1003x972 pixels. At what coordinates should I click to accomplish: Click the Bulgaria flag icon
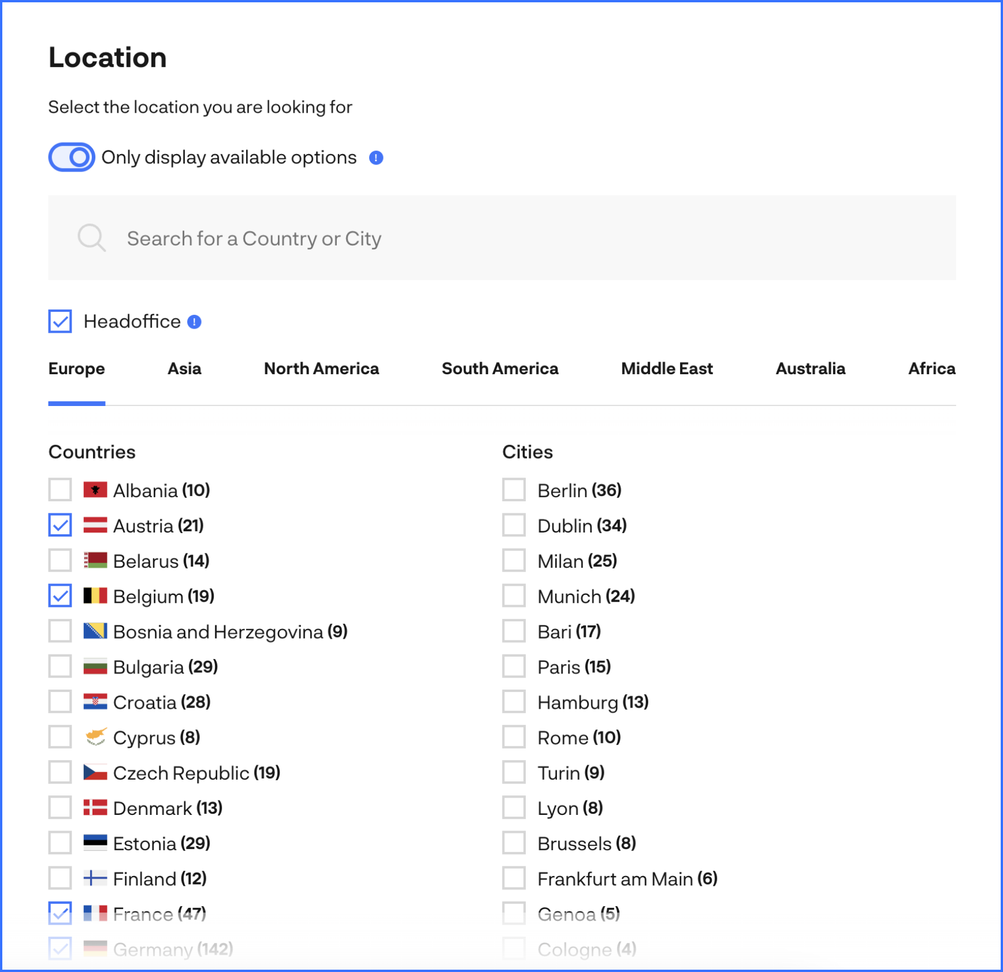pos(95,666)
